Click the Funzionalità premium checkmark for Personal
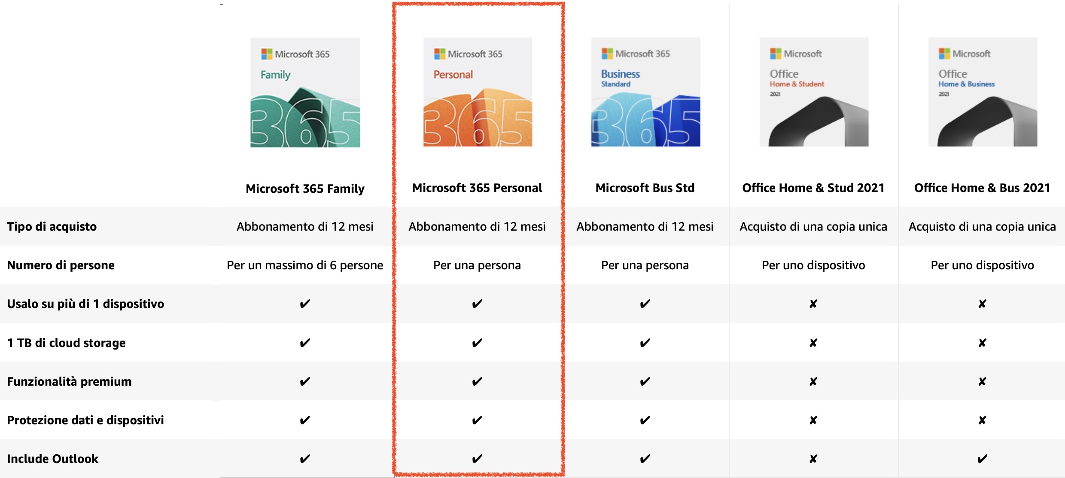 pyautogui.click(x=477, y=381)
